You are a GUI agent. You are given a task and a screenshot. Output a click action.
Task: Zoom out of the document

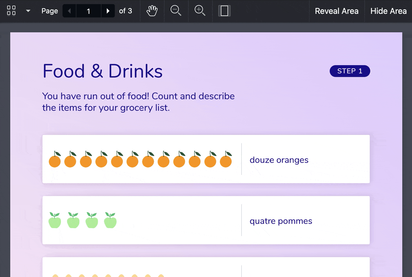click(176, 11)
